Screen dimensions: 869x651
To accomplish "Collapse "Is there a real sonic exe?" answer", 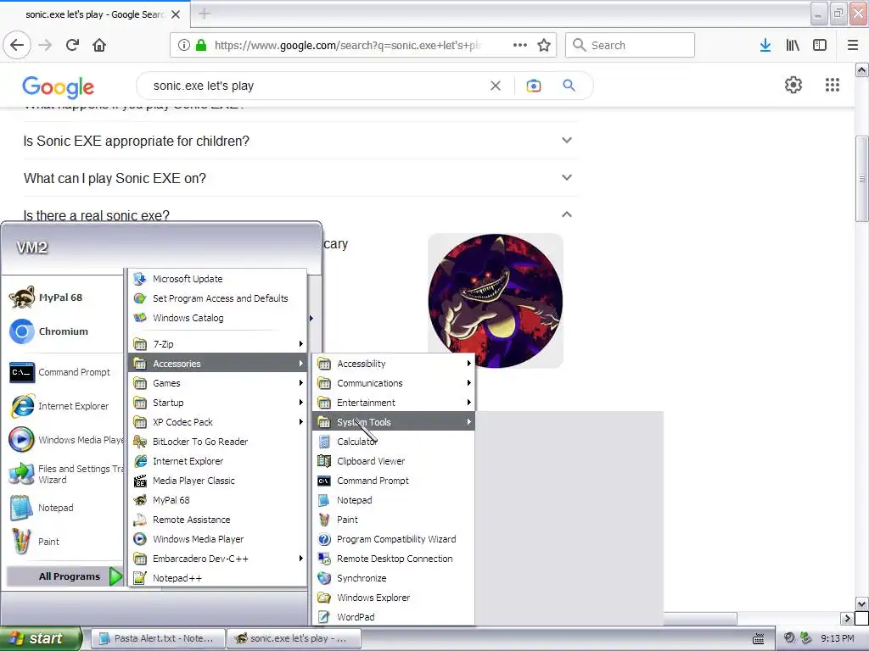I will tap(566, 214).
